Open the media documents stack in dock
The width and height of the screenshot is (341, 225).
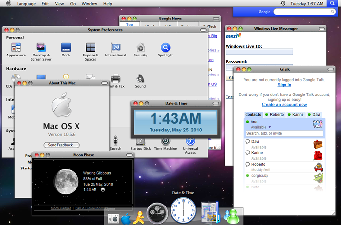(209, 212)
